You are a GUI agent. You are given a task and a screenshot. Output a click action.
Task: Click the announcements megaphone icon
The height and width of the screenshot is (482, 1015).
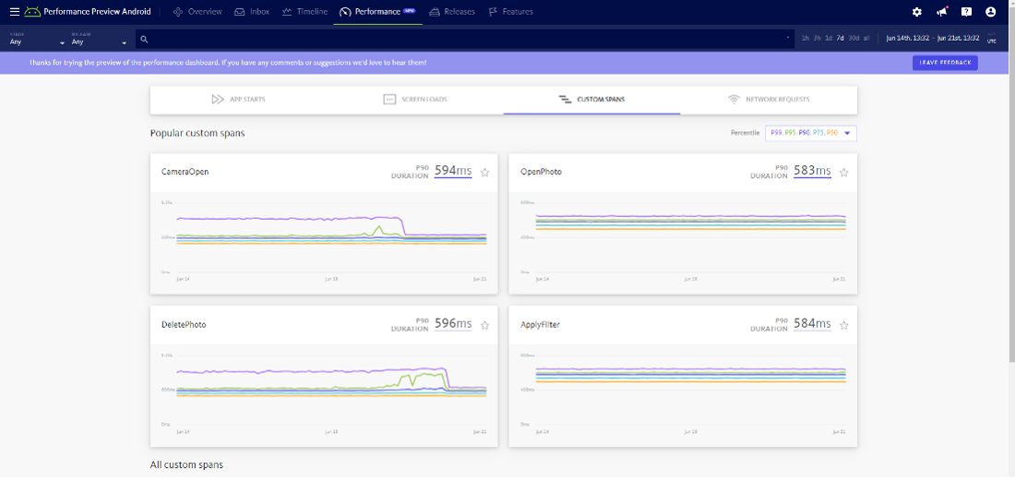942,12
